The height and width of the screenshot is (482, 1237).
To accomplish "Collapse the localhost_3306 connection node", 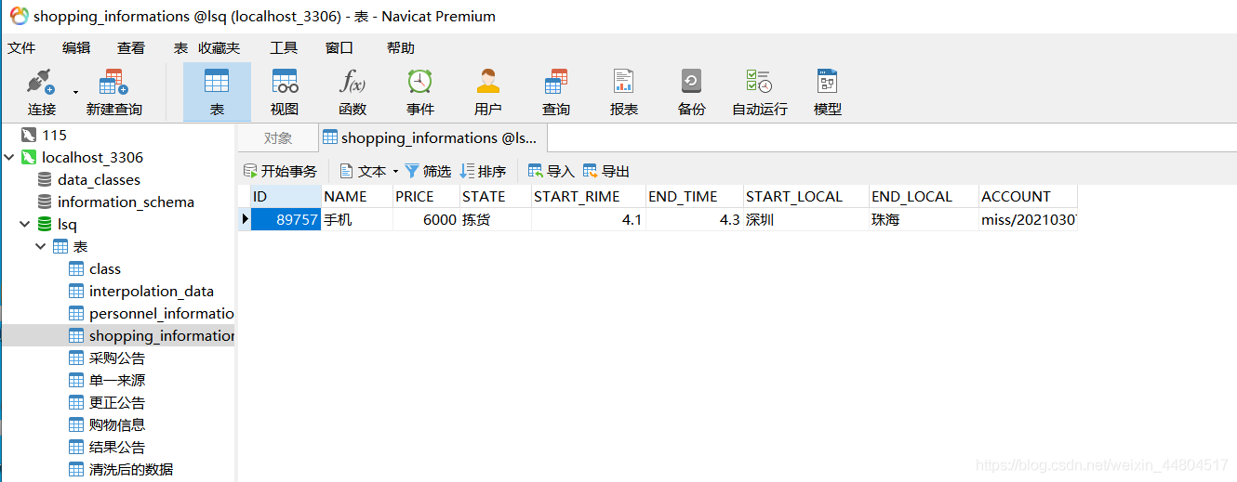I will 10,158.
